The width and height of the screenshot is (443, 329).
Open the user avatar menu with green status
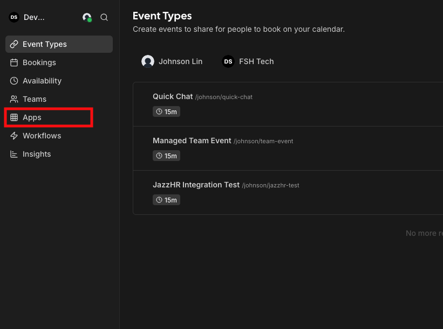pyautogui.click(x=87, y=17)
